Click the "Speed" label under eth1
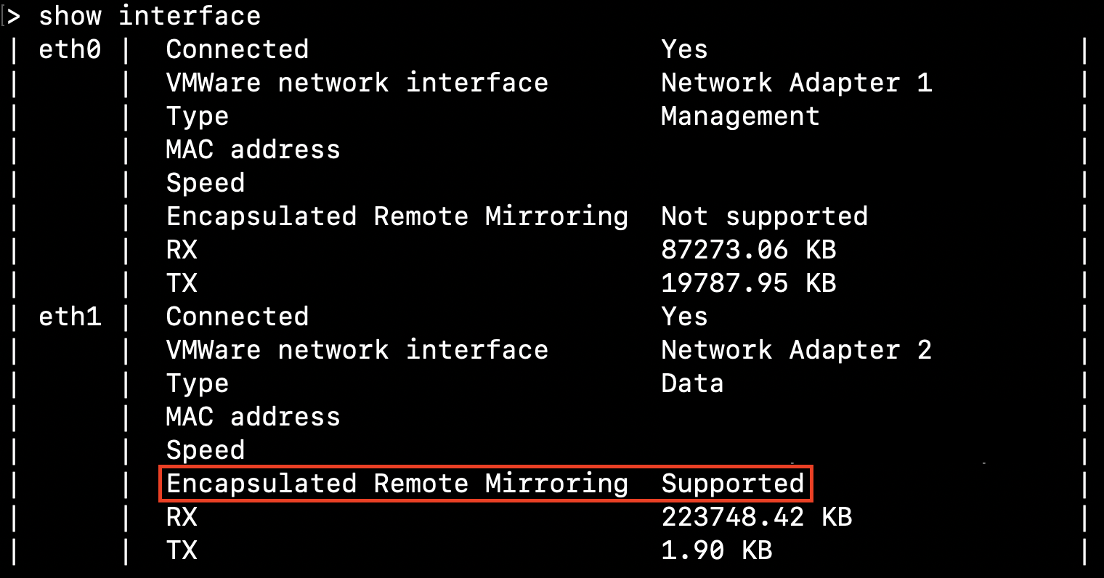 (205, 450)
